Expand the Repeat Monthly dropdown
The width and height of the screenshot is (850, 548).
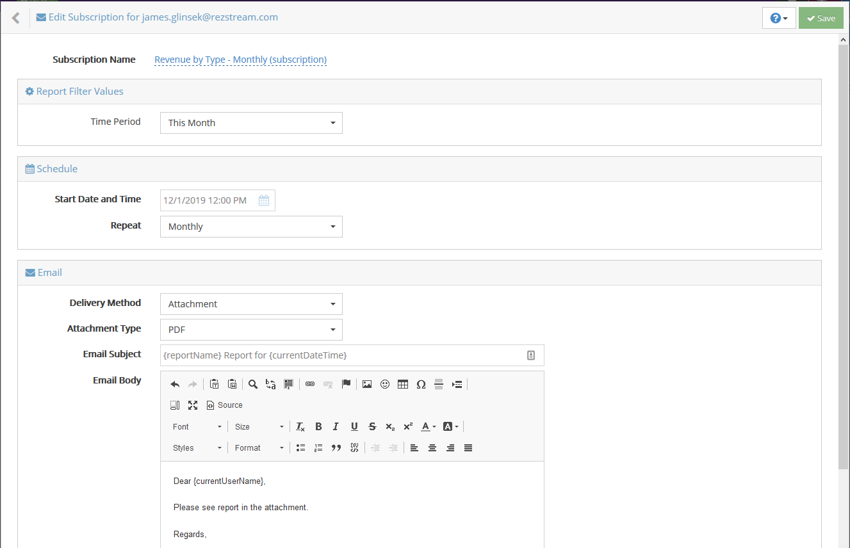pyautogui.click(x=251, y=227)
